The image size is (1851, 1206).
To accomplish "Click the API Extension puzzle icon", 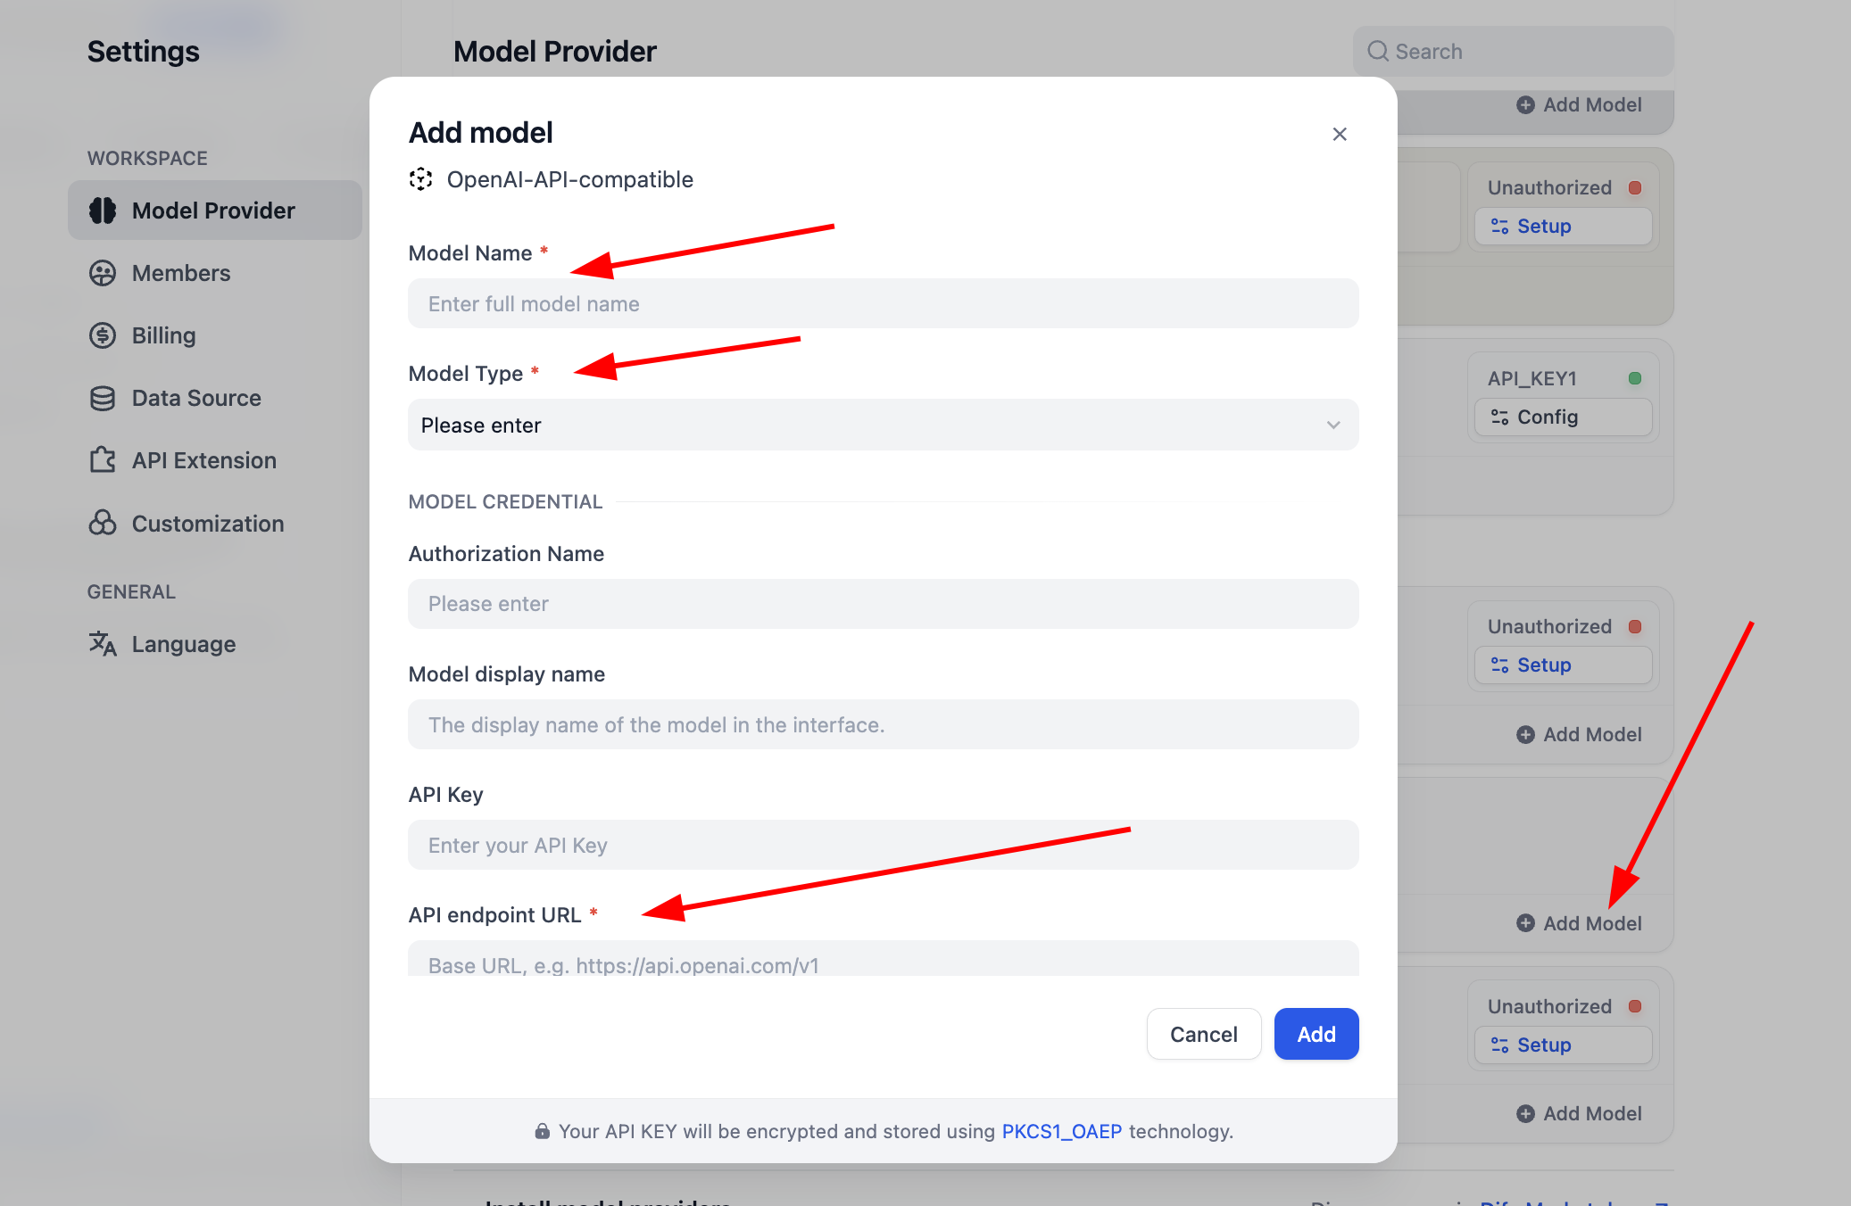I will pyautogui.click(x=103, y=460).
